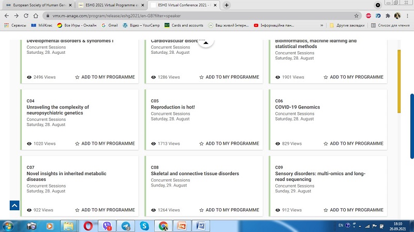
Task: Open Word from the taskbar
Action: tap(201, 225)
